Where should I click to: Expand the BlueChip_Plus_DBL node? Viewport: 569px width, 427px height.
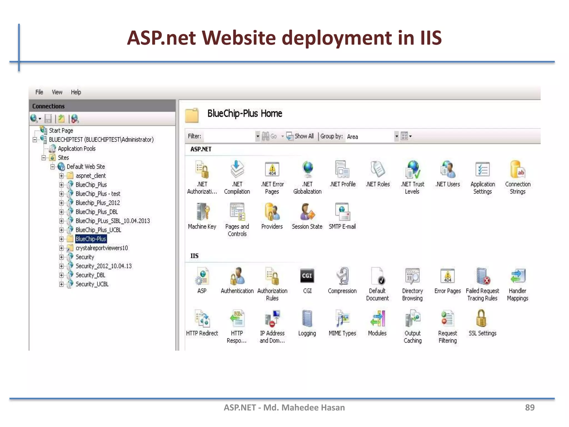[x=61, y=212]
